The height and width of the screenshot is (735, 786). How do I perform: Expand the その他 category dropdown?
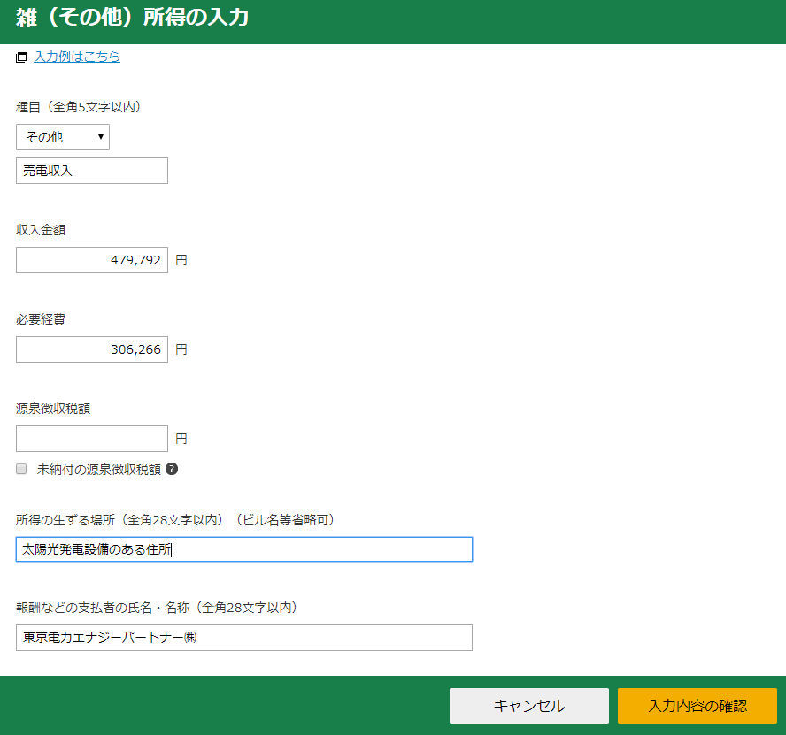63,137
